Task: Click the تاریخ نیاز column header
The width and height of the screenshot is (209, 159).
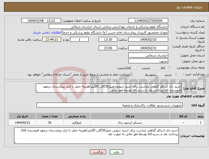Action: pyautogui.click(x=22, y=116)
